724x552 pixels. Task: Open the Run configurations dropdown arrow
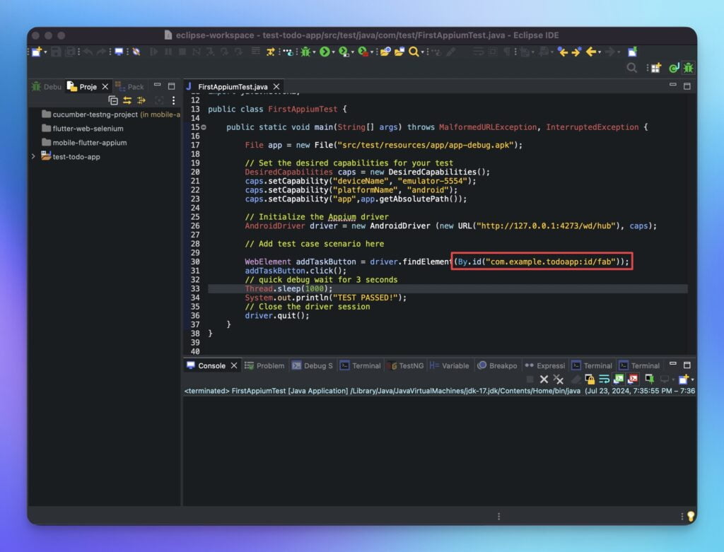pyautogui.click(x=334, y=52)
